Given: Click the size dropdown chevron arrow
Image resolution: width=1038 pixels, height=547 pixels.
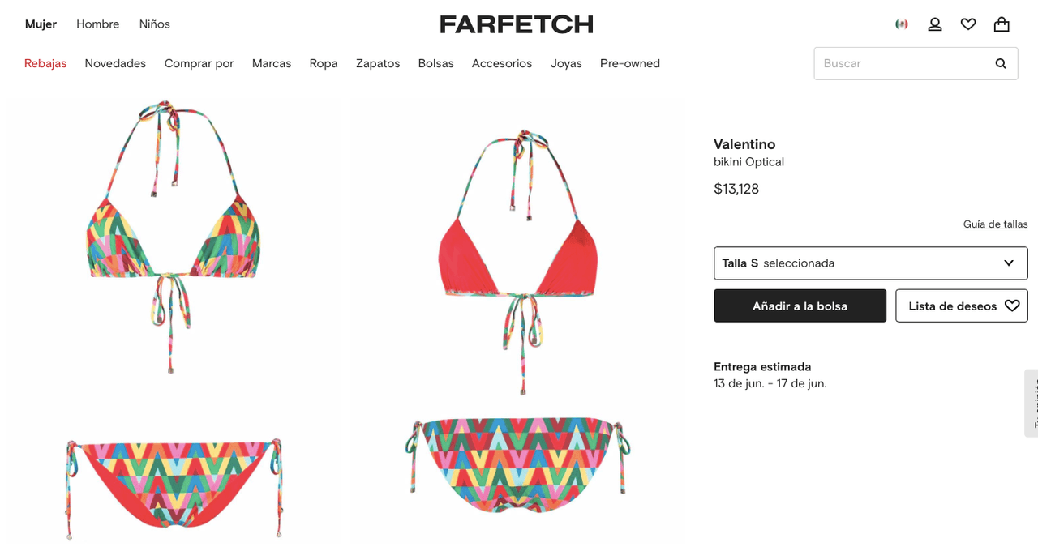Looking at the screenshot, I should click(x=1009, y=263).
